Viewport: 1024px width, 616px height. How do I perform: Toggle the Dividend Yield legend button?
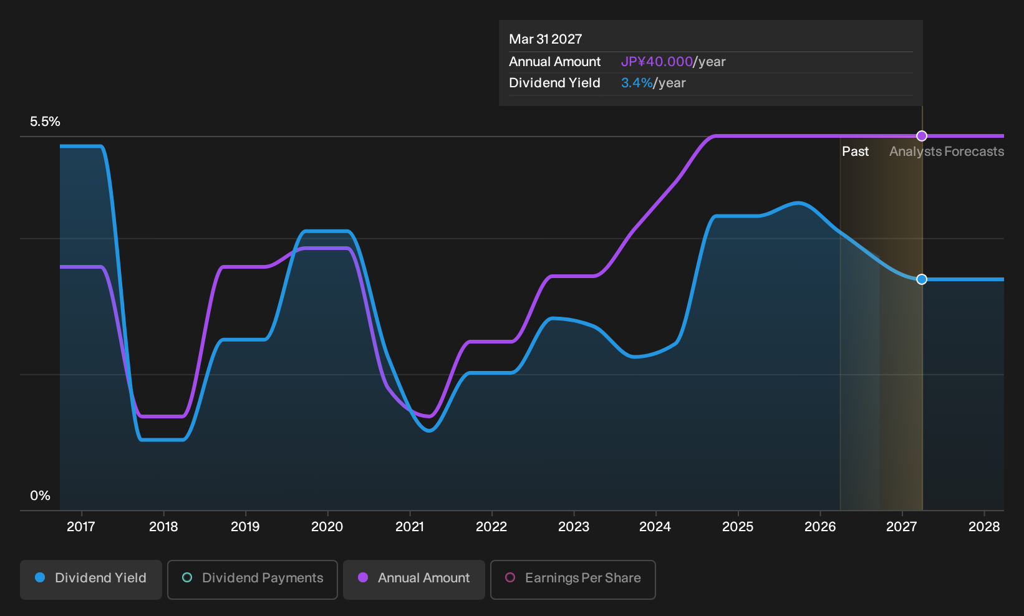[91, 580]
